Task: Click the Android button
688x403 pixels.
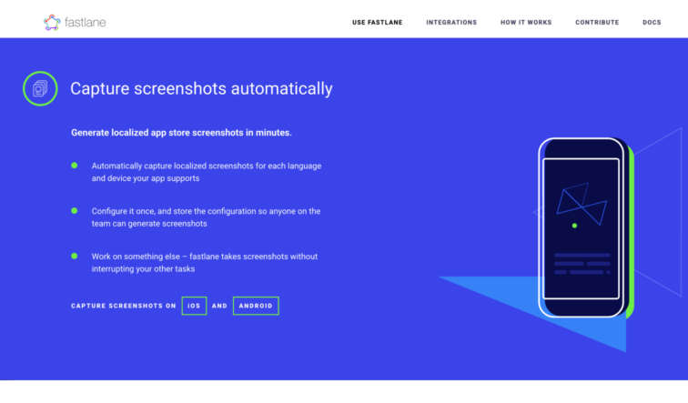Action: pyautogui.click(x=256, y=306)
